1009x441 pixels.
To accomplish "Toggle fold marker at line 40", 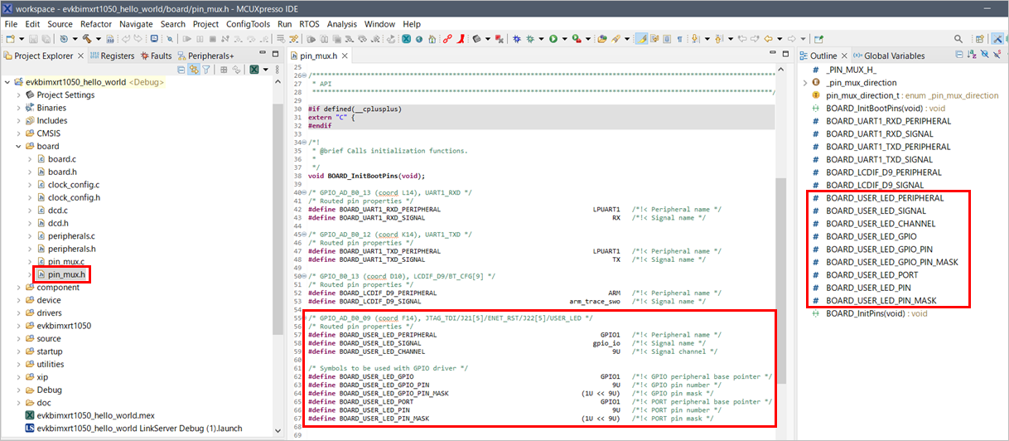I will (303, 192).
